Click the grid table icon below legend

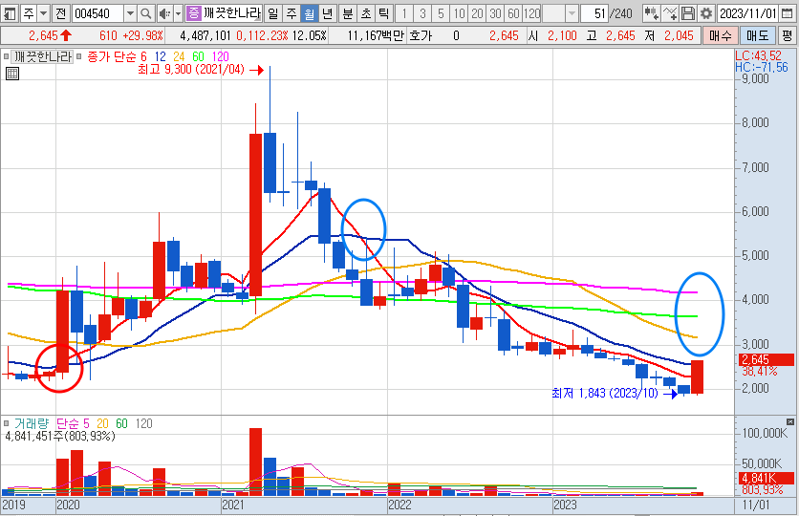pyautogui.click(x=12, y=74)
